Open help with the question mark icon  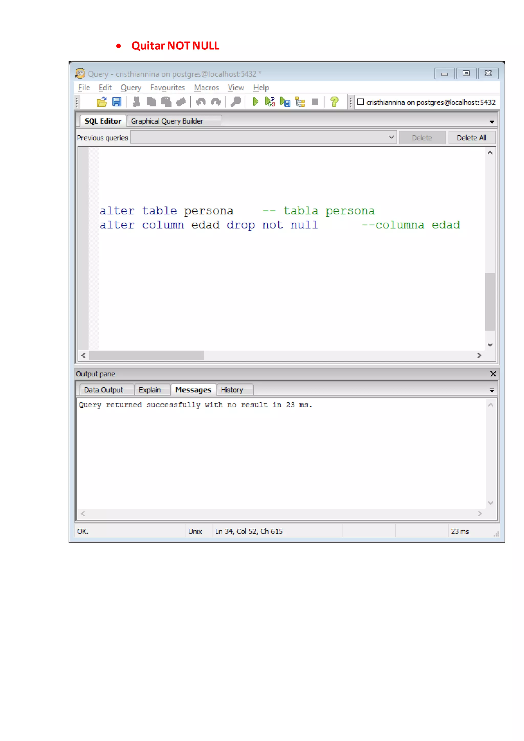point(335,102)
